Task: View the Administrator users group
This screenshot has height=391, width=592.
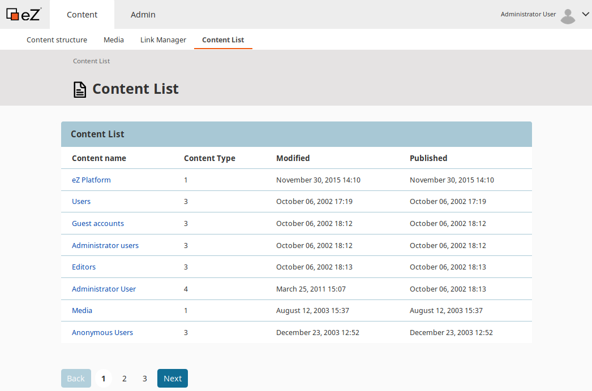Action: [x=105, y=245]
